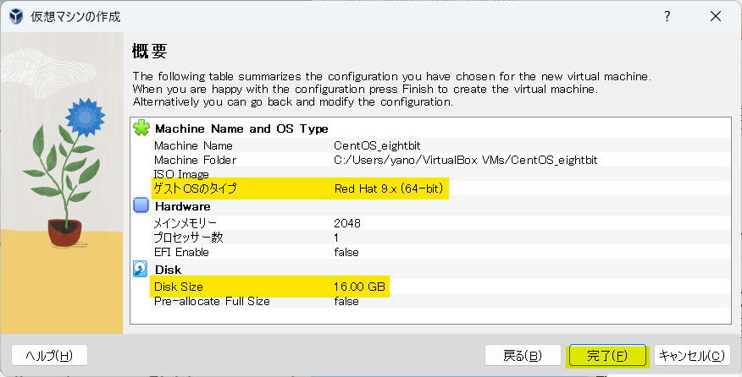Image resolution: width=742 pixels, height=377 pixels.
Task: Select the Machine Folder row label
Action: pyautogui.click(x=195, y=160)
